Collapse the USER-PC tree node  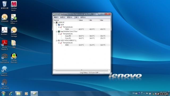coord(54,23)
